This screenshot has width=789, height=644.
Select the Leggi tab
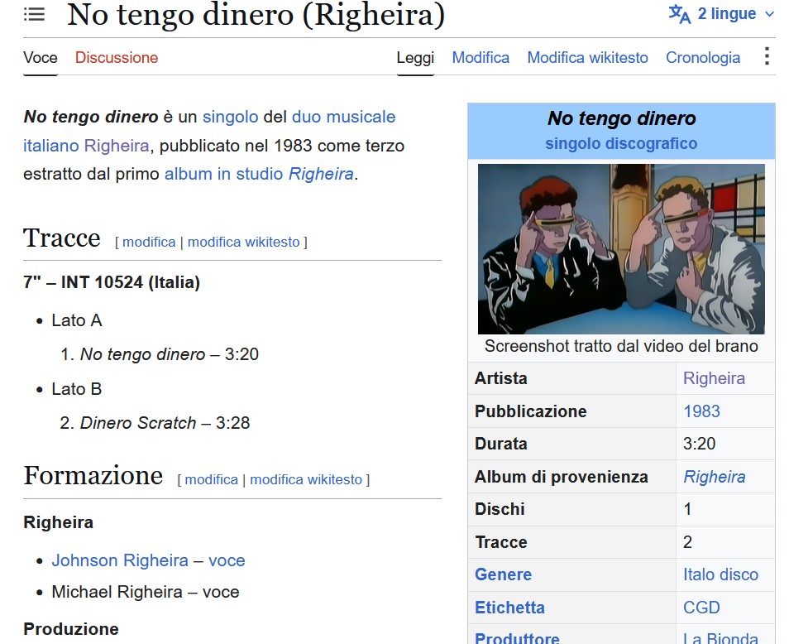(x=415, y=57)
